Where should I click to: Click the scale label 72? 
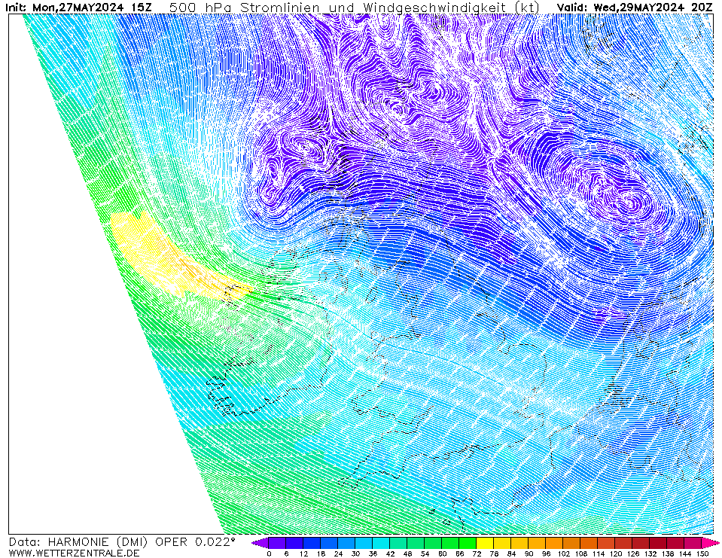(x=477, y=553)
